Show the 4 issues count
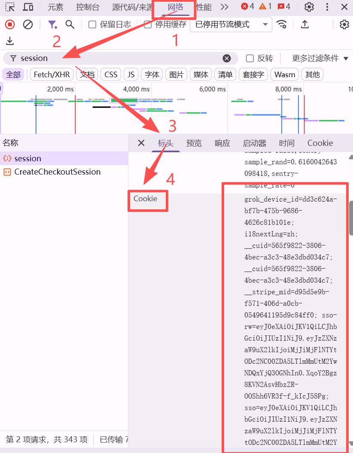Screen dimensions: 353x453 pyautogui.click(x=284, y=6)
